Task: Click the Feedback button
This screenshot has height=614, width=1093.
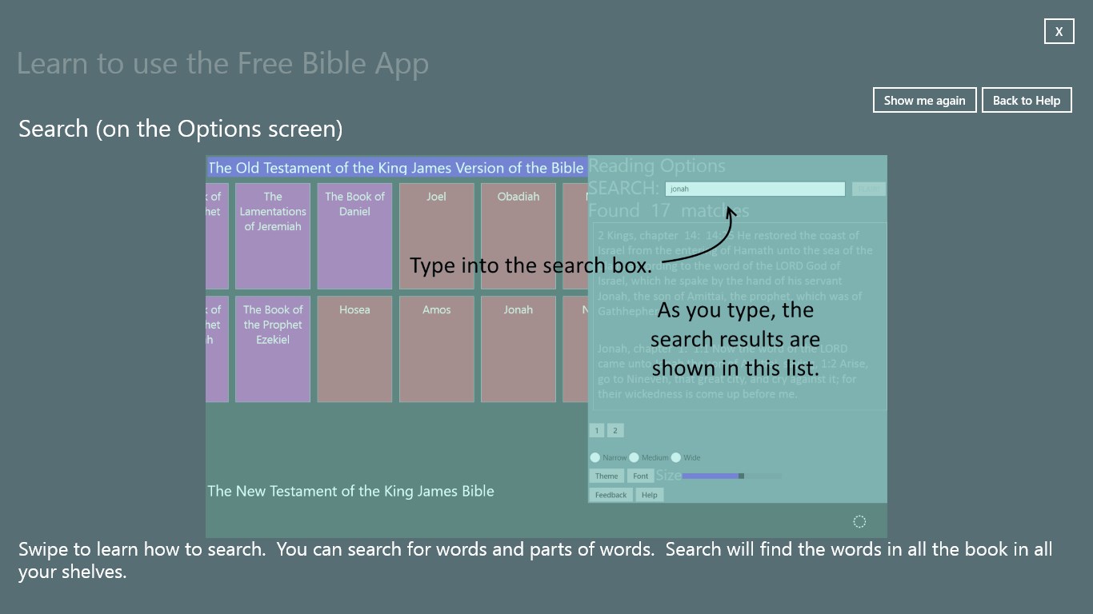Action: [611, 495]
